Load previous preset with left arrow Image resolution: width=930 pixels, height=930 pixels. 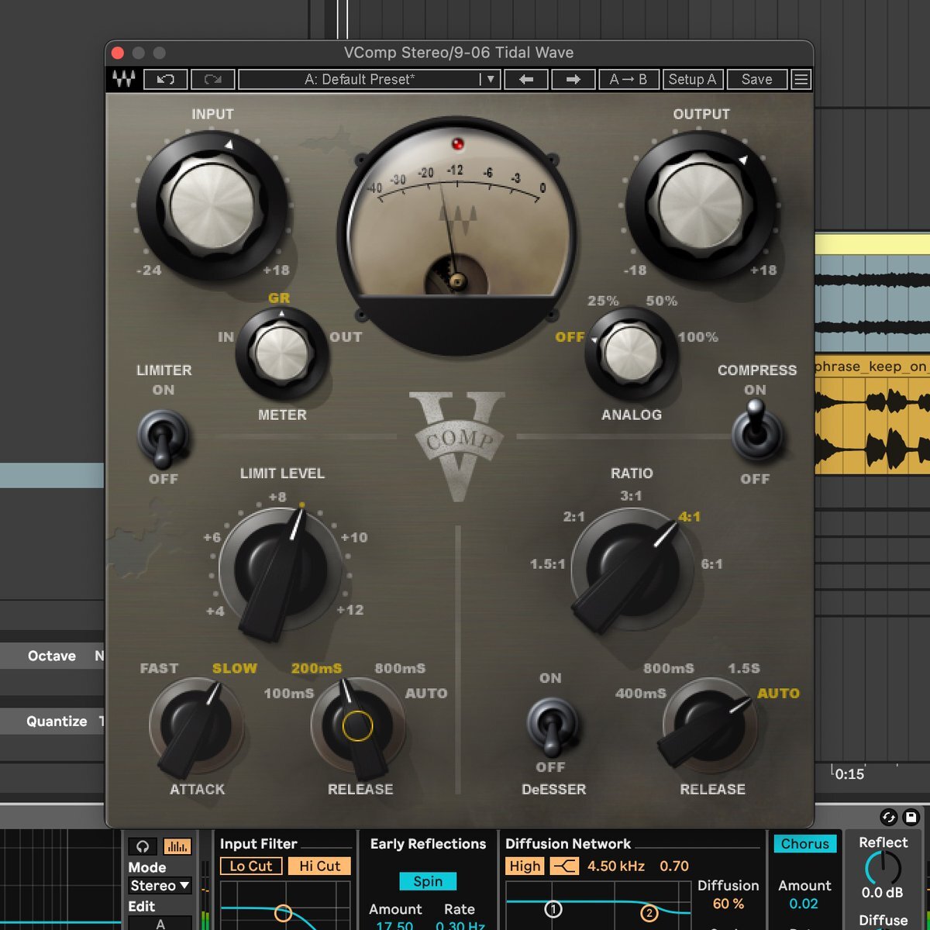click(x=526, y=79)
